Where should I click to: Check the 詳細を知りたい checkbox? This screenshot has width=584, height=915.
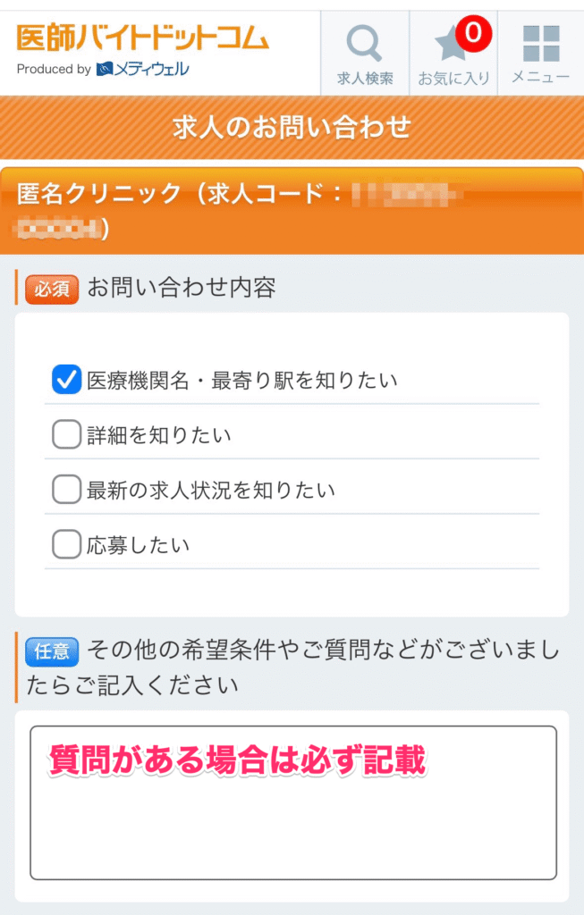[67, 435]
